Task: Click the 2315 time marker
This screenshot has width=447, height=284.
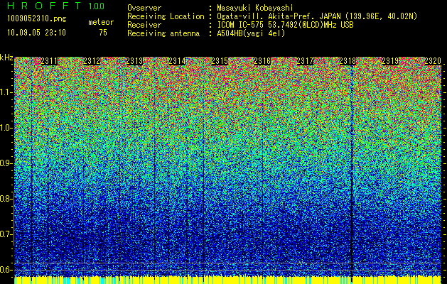Action: tap(220, 61)
